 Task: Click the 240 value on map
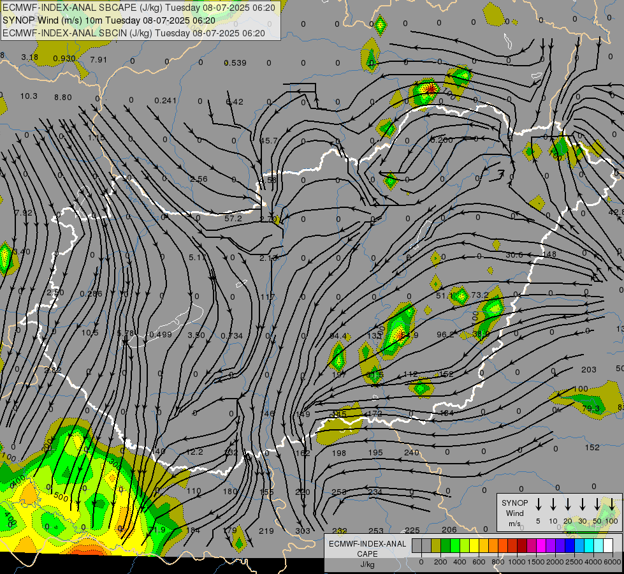pos(412,453)
